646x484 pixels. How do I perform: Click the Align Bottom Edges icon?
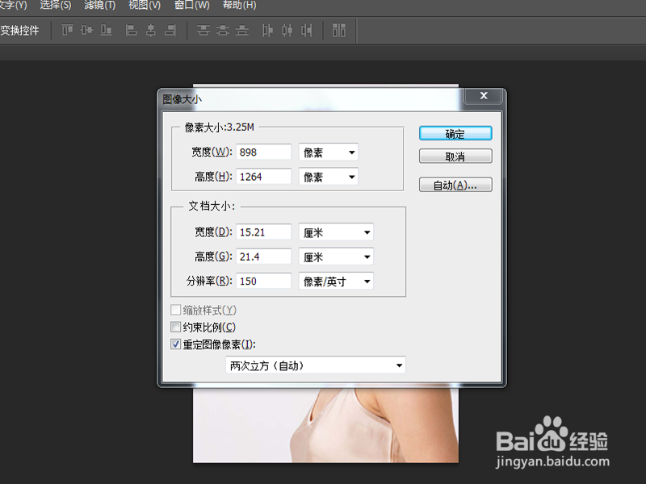click(x=107, y=30)
